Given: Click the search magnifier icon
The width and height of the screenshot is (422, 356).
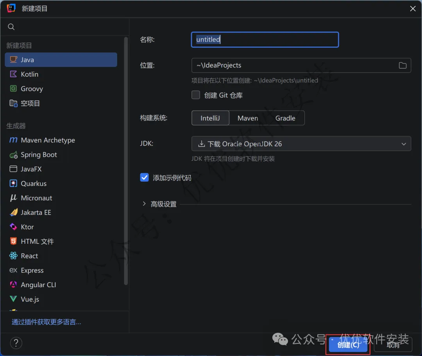Looking at the screenshot, I should (11, 27).
